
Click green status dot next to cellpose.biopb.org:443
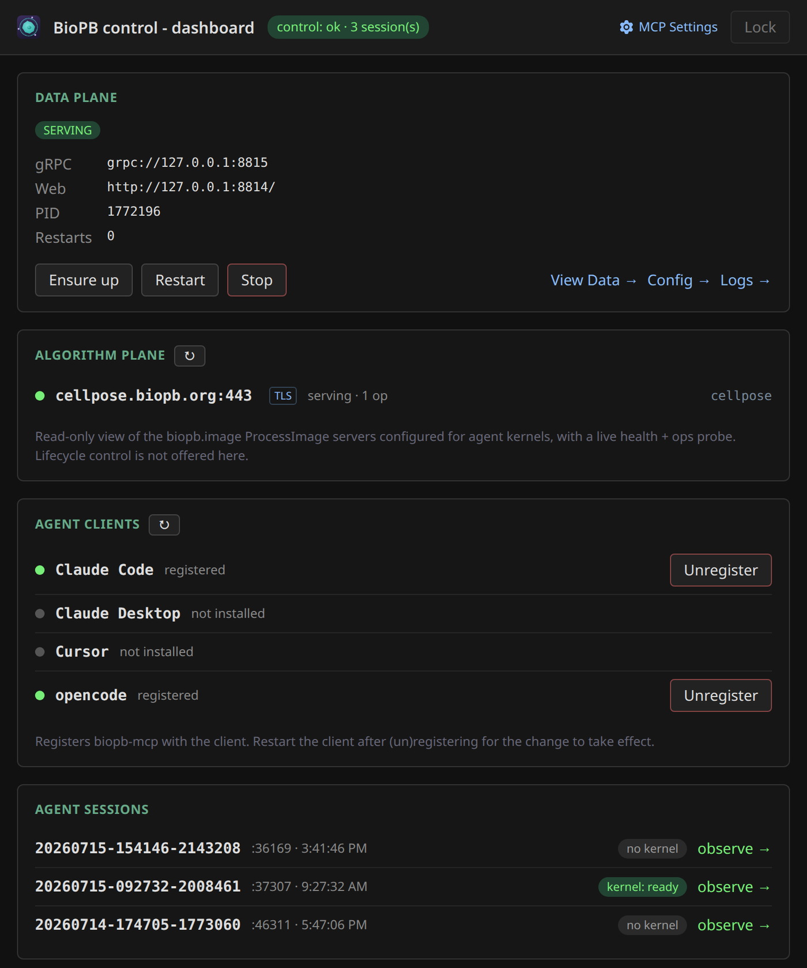pos(40,396)
